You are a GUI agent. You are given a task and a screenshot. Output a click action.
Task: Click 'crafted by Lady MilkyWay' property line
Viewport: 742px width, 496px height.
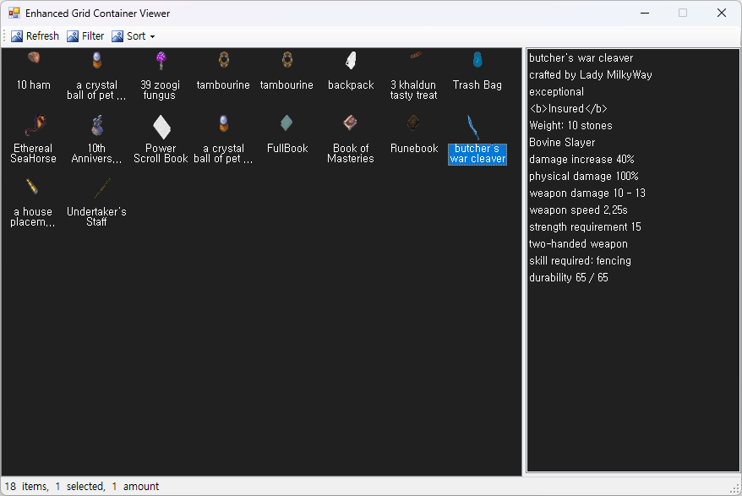point(590,74)
